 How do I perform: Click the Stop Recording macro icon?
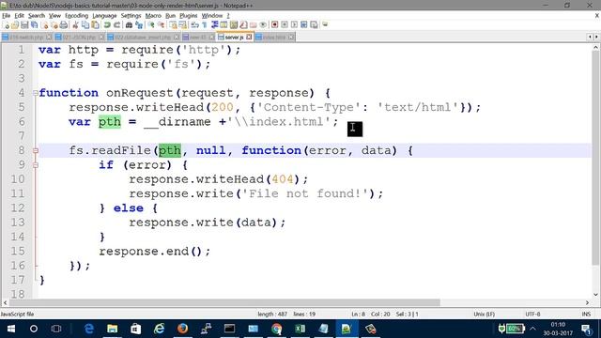[x=285, y=25]
